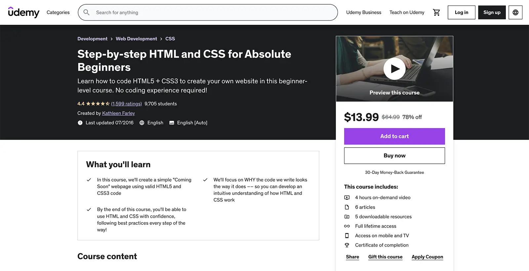Select the Teach on Udemy menu item
This screenshot has width=529, height=271.
click(407, 12)
